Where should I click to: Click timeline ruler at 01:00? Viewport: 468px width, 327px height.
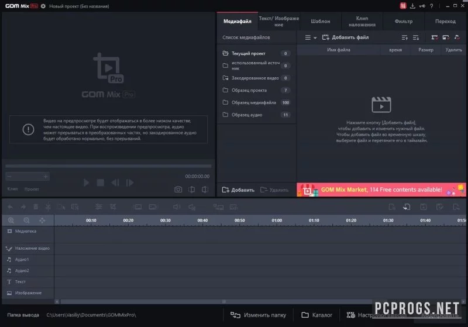click(277, 221)
